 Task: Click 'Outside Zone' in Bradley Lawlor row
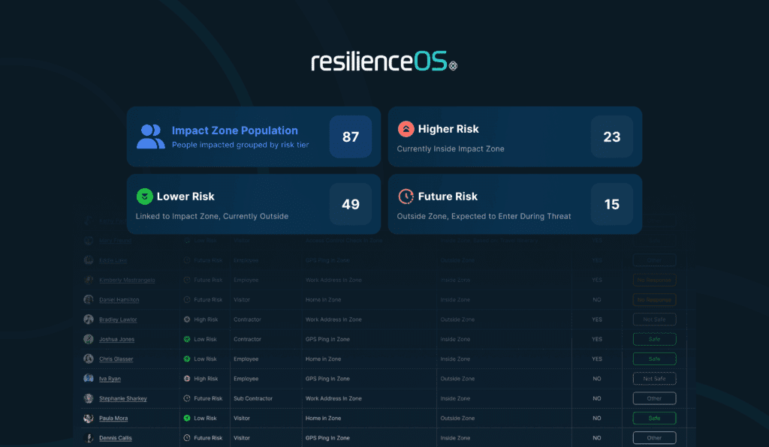click(x=457, y=319)
